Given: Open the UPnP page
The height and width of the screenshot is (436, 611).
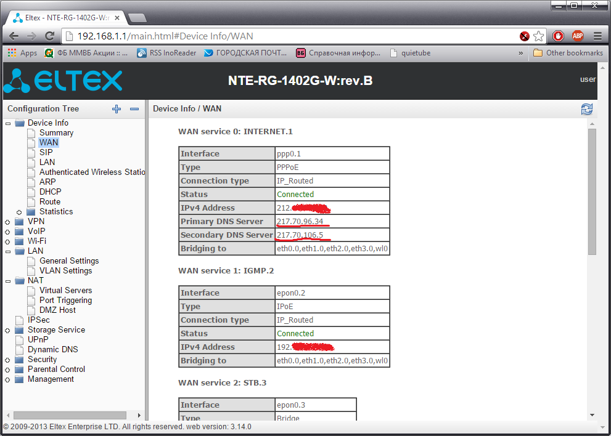Looking at the screenshot, I should [x=38, y=339].
